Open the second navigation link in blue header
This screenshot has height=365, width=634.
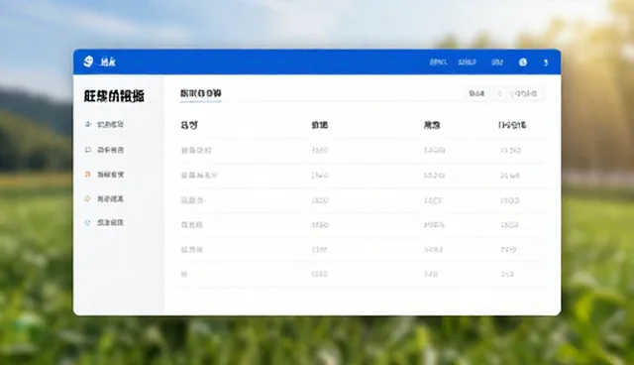pos(467,61)
